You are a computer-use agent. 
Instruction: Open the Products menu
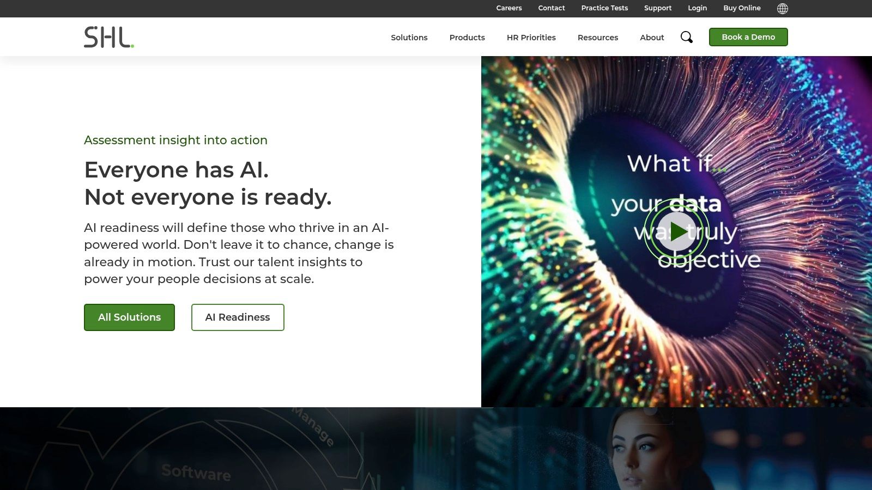(x=467, y=38)
